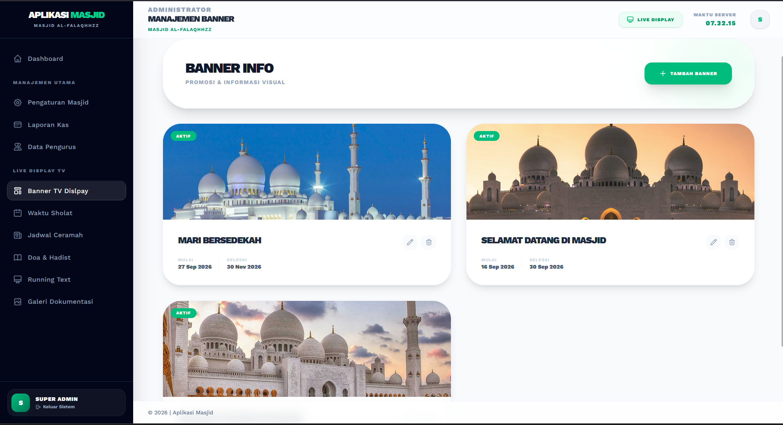Click the Dashboard home icon
The image size is (783, 425).
[x=18, y=59]
